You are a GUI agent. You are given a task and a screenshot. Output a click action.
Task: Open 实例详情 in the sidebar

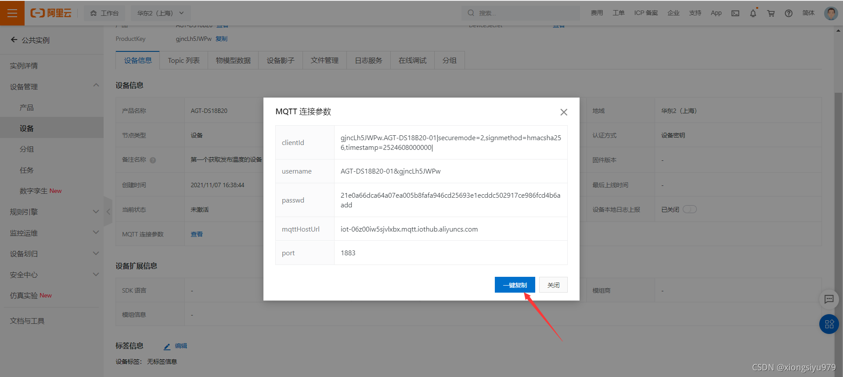pos(24,66)
